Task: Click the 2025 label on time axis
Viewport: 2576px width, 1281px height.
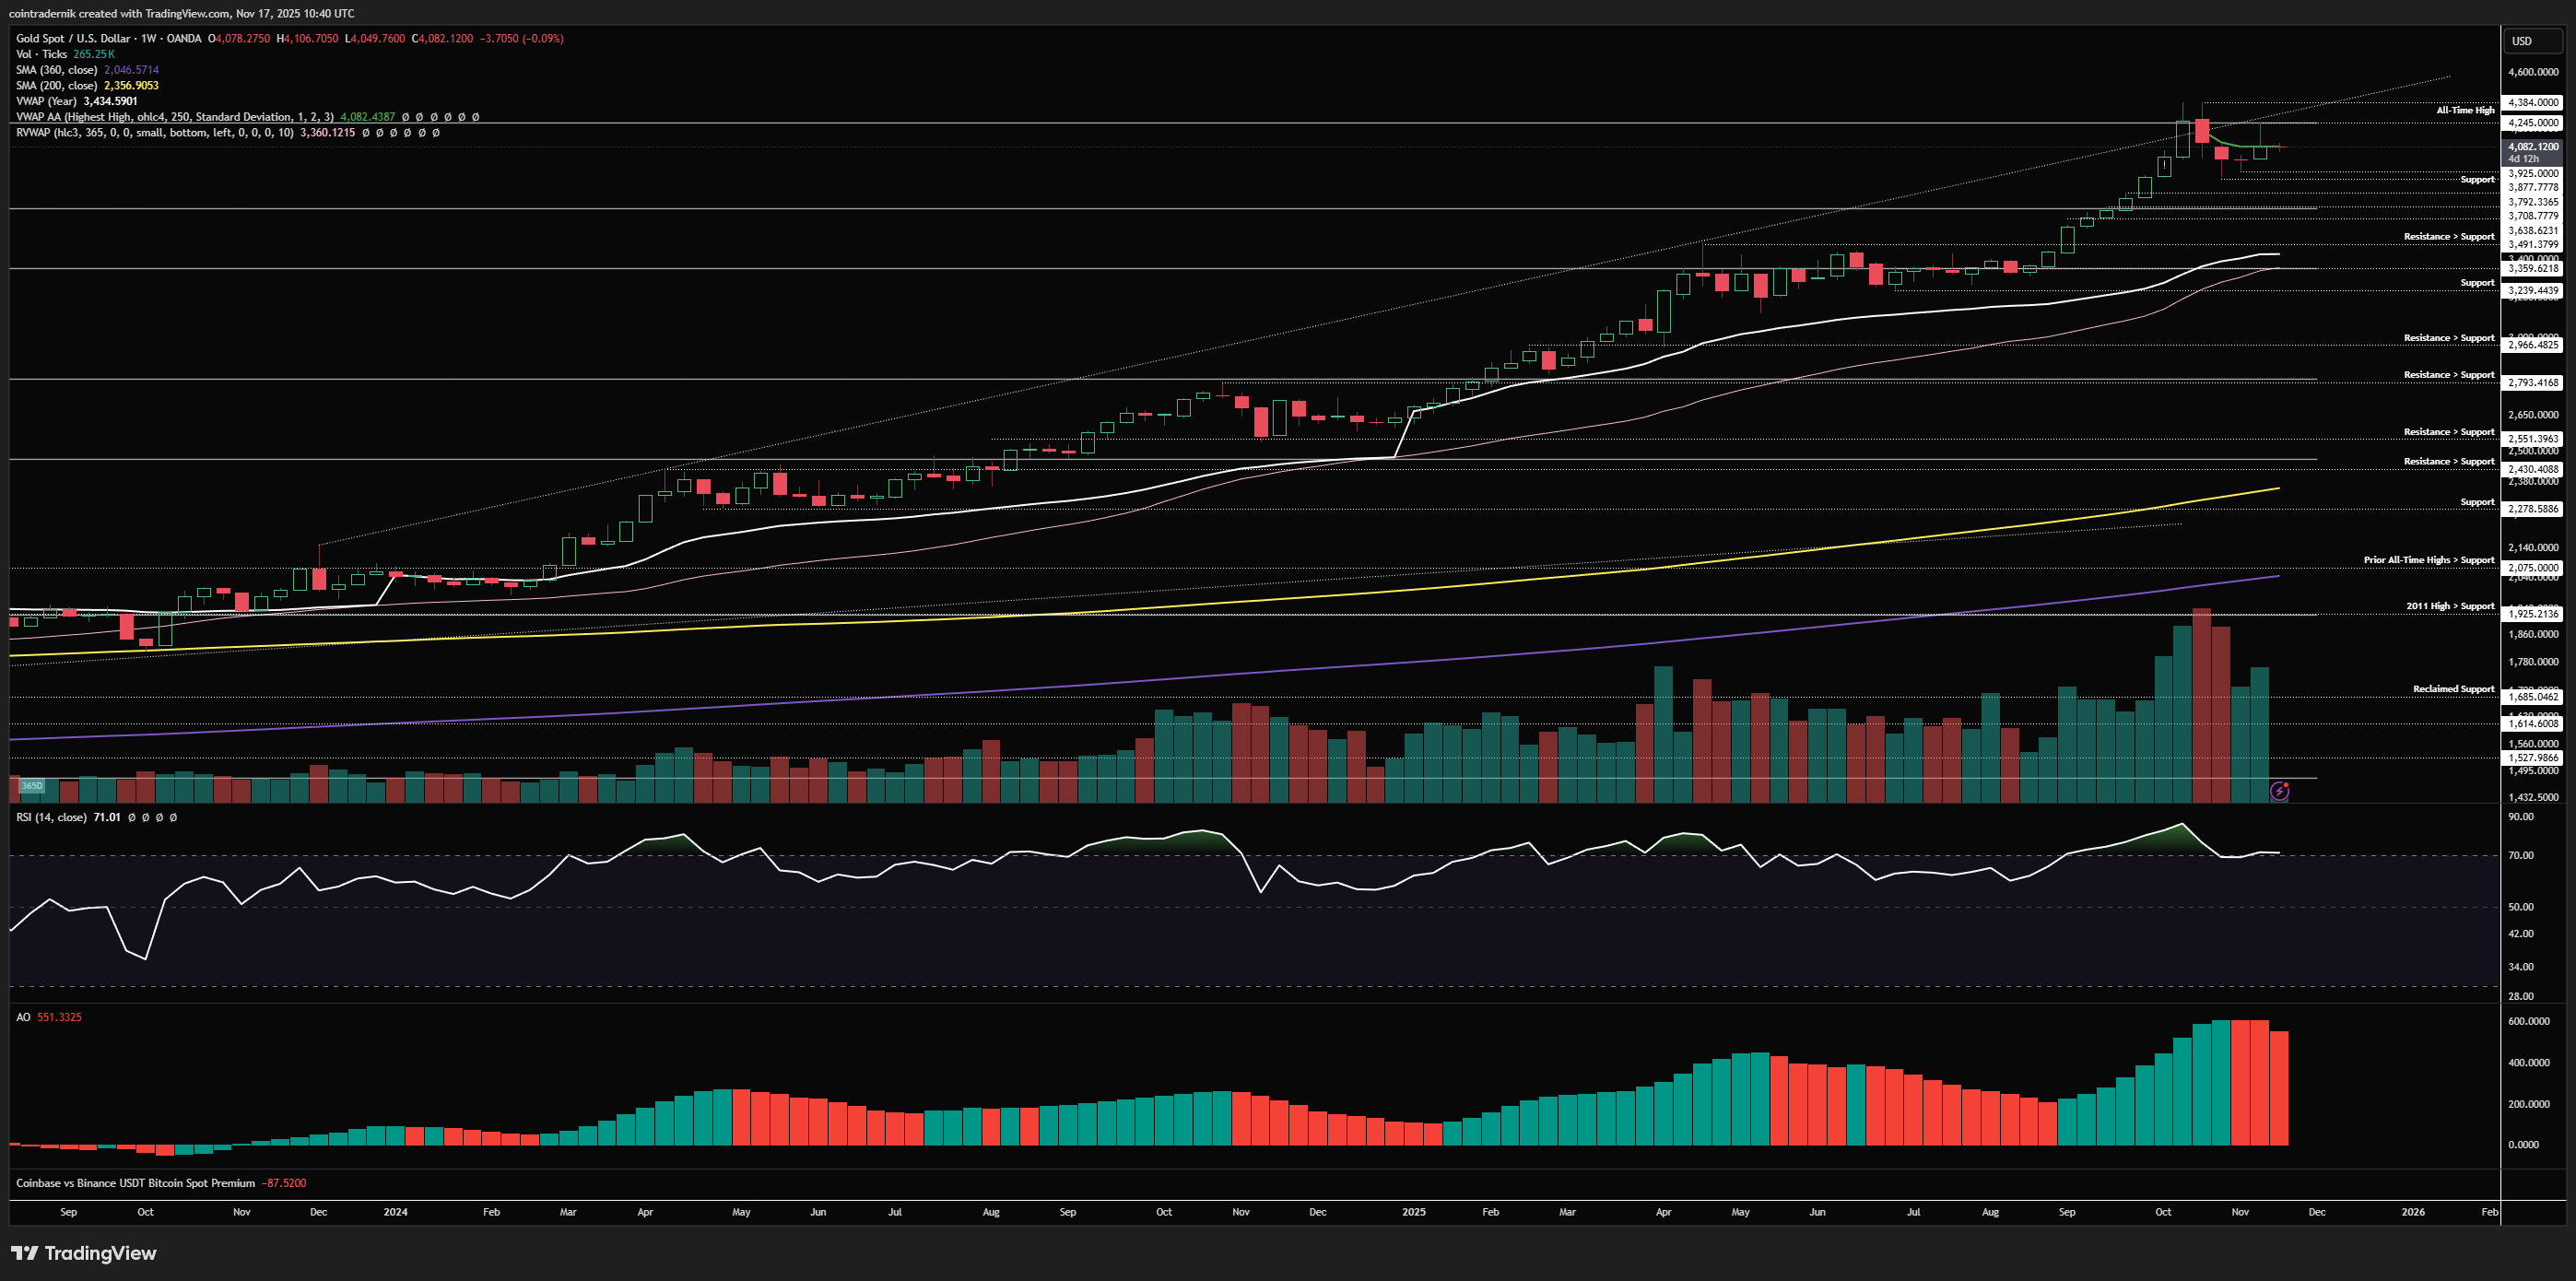Action: point(1413,1212)
